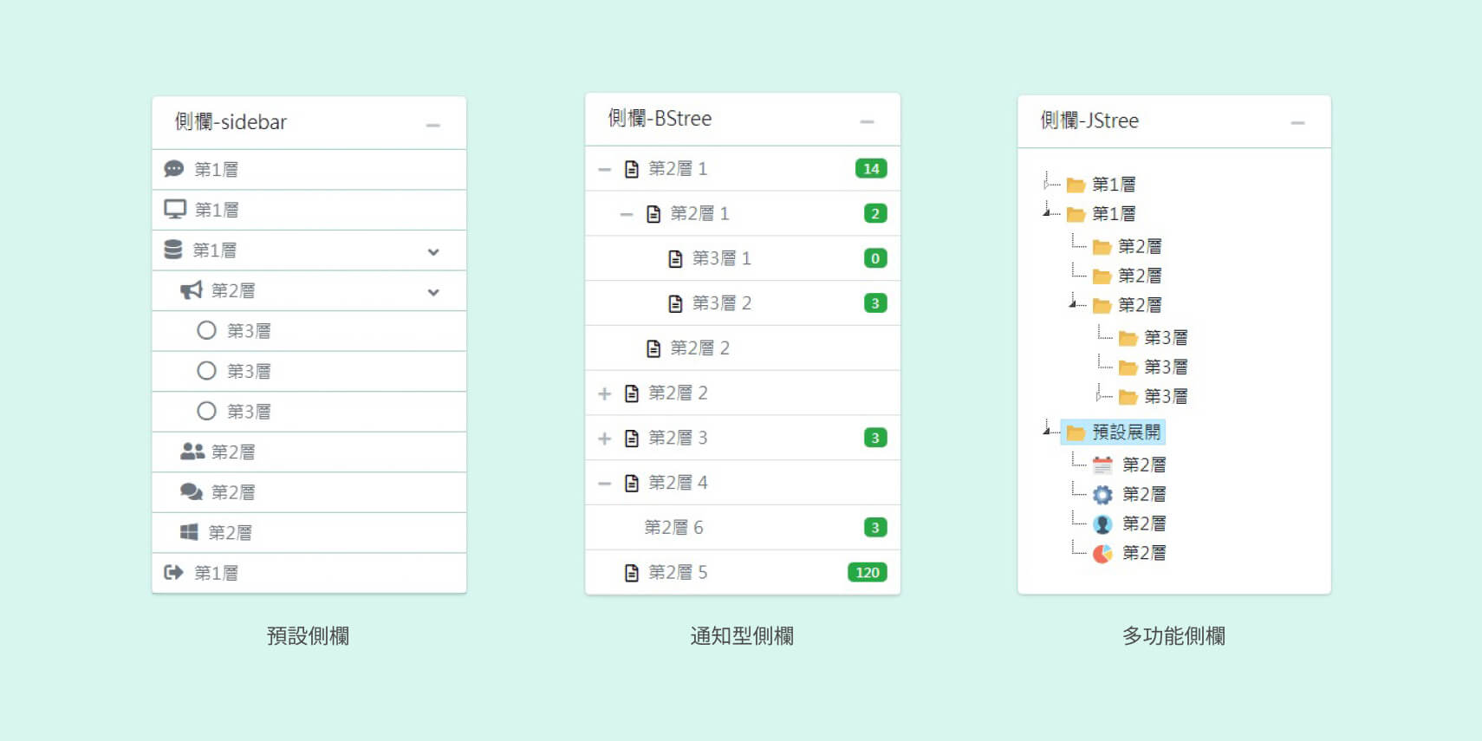Click the document icon of 第2層 5

632,572
